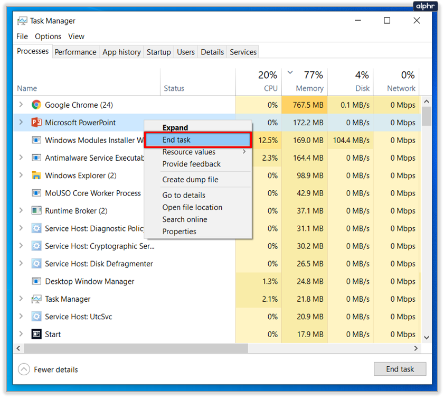Sort by the Memory column header

(305, 81)
